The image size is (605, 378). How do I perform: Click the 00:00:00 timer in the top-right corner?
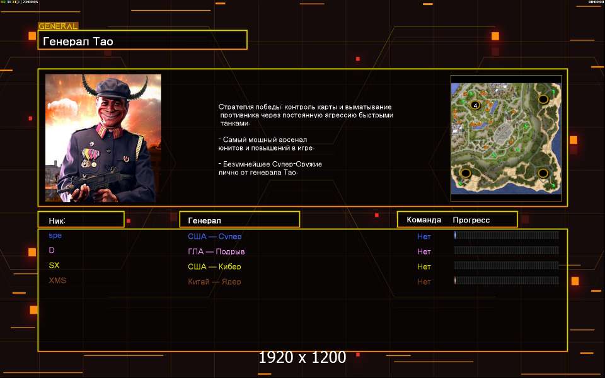[596, 2]
